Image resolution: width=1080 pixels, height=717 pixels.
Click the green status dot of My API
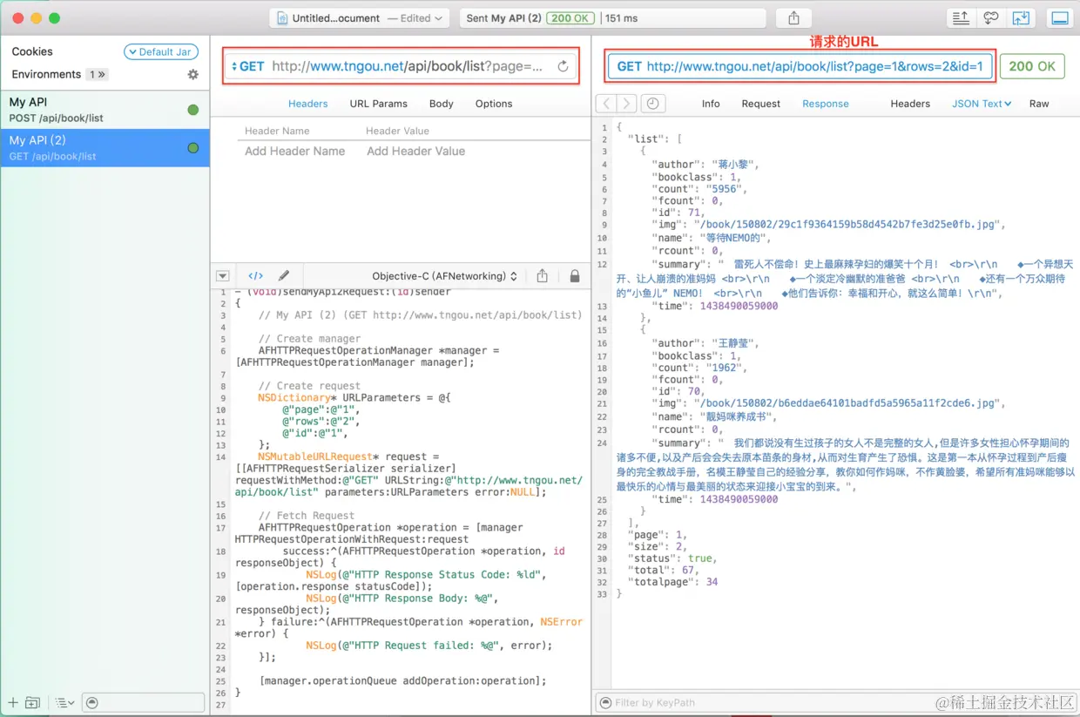[x=193, y=110]
